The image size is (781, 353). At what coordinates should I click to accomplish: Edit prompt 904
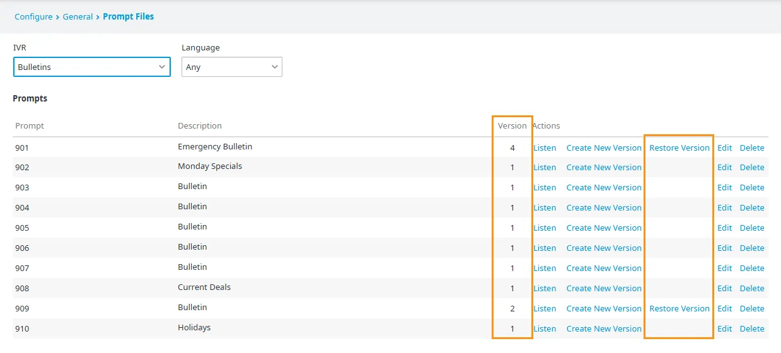tap(725, 208)
